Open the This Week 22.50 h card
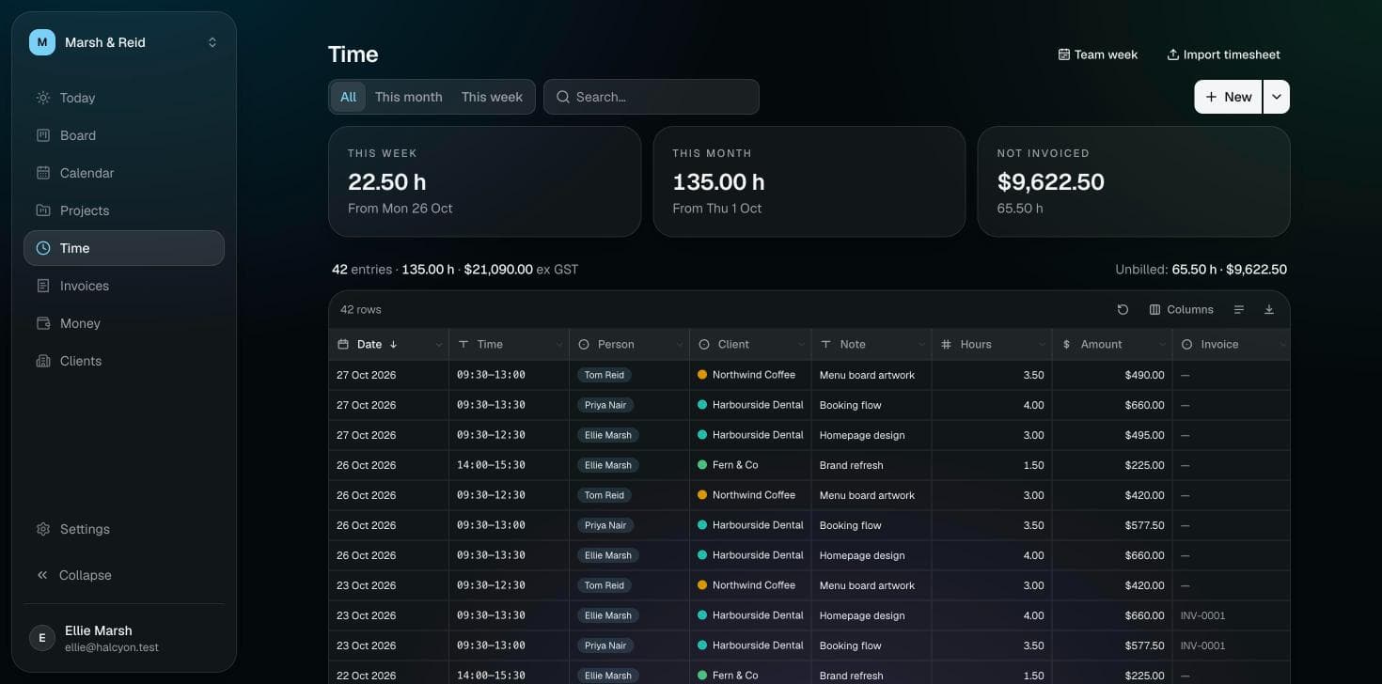Screen dimensions: 1382x684 coord(484,181)
